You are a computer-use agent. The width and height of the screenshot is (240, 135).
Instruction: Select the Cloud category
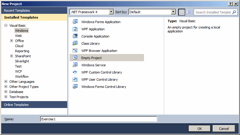click(x=19, y=46)
